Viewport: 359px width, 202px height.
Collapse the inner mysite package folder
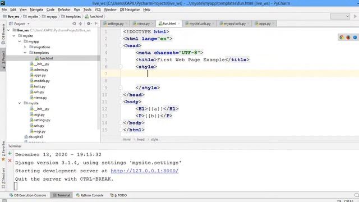coord(20,103)
